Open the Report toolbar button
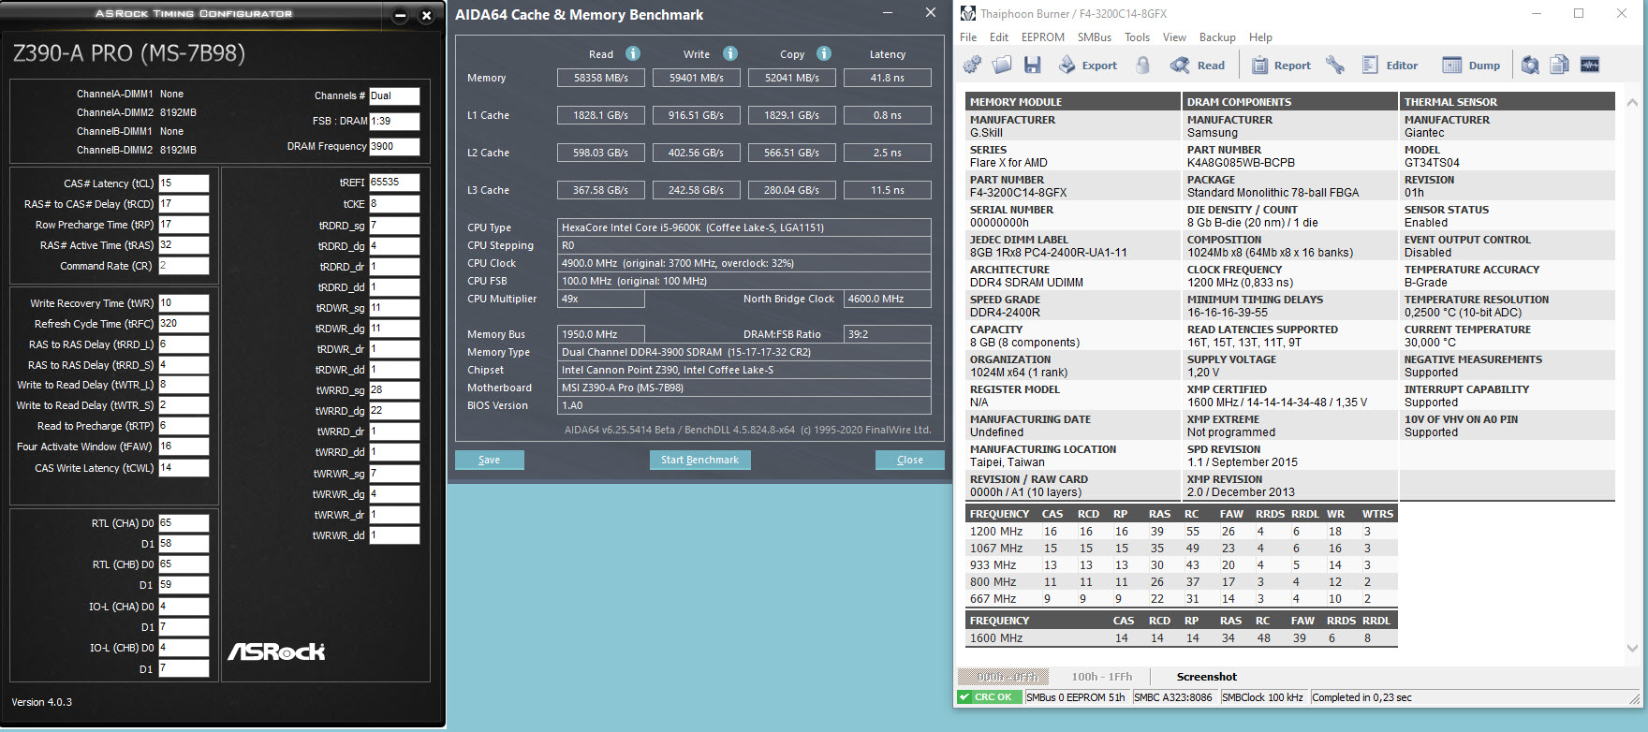The height and width of the screenshot is (732, 1648). point(1281,65)
